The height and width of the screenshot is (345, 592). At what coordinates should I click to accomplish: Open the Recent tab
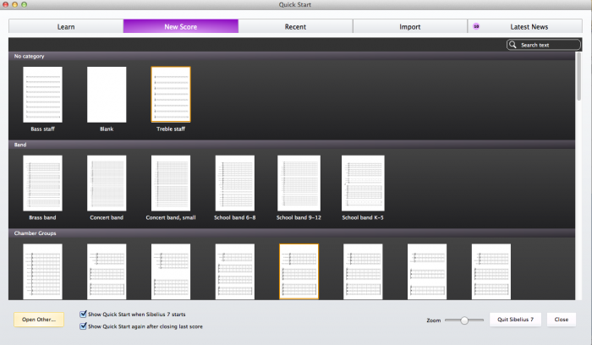(295, 26)
